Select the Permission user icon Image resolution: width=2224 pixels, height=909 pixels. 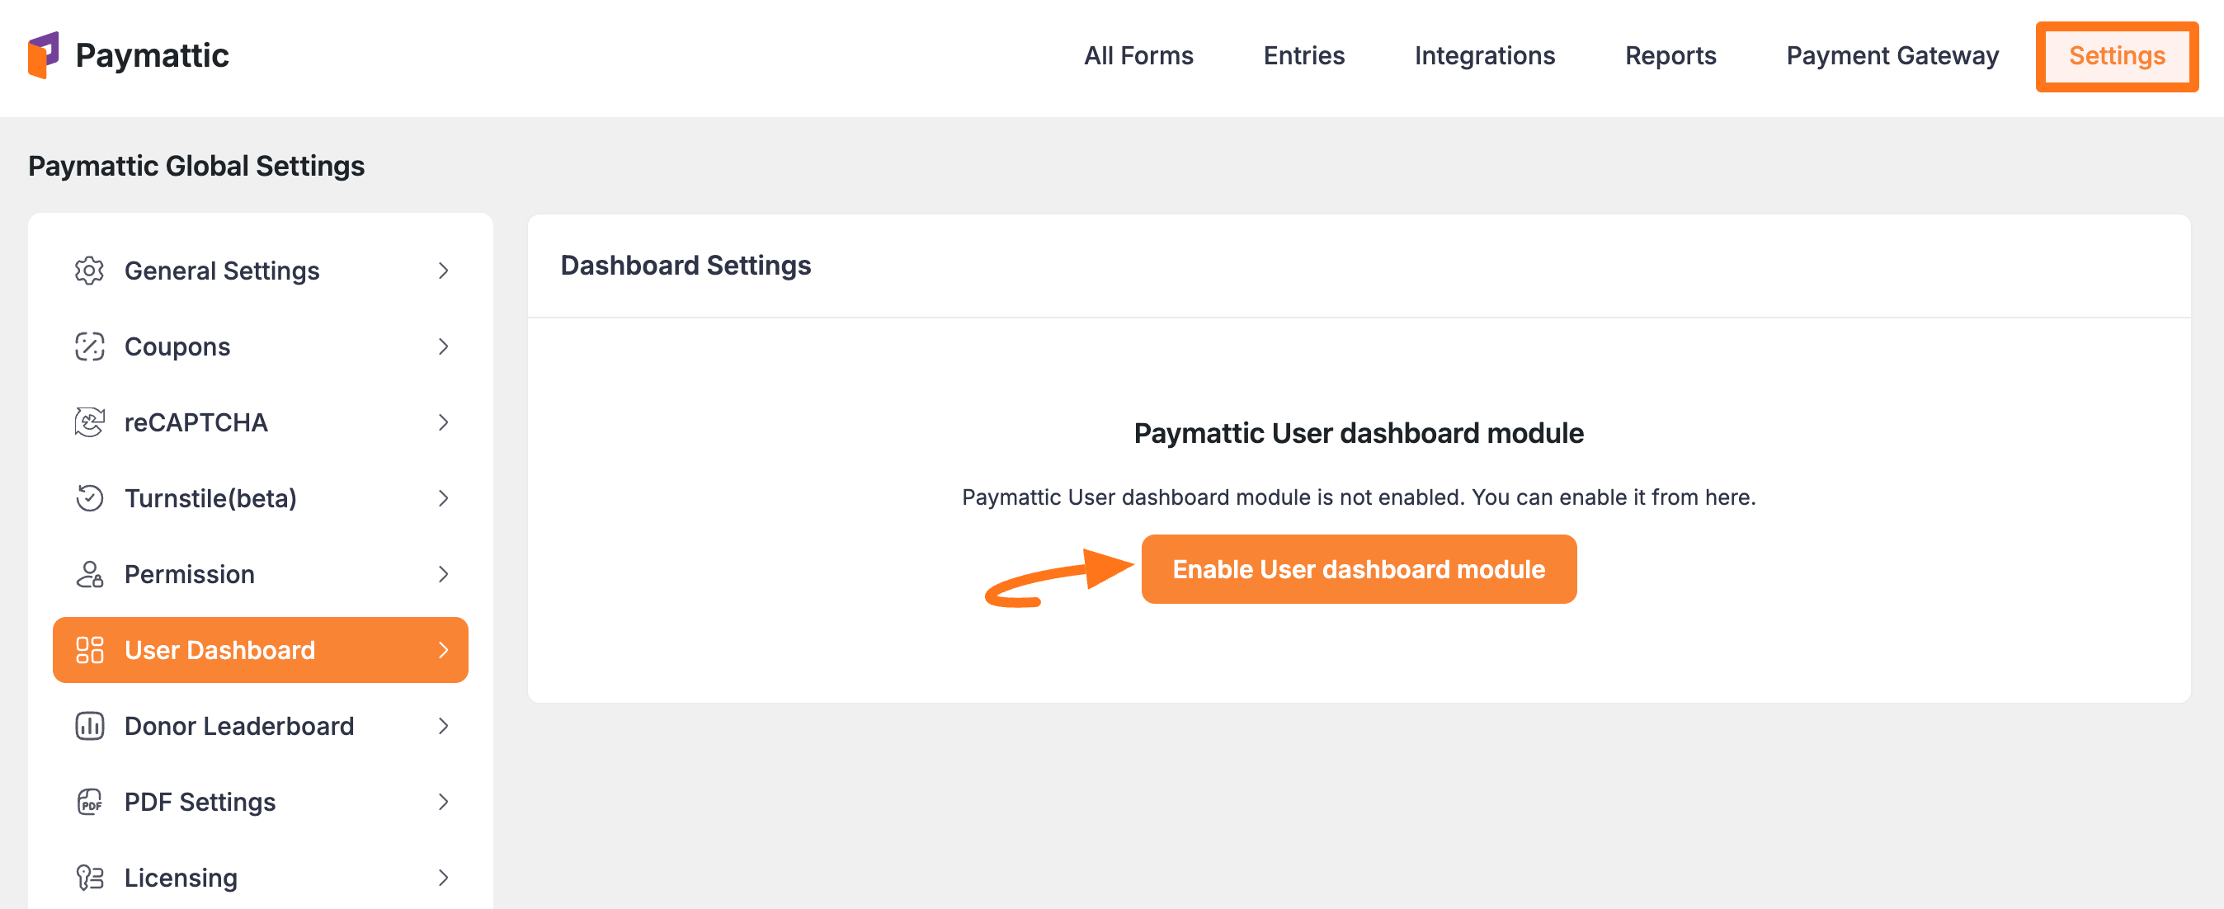pyautogui.click(x=90, y=574)
